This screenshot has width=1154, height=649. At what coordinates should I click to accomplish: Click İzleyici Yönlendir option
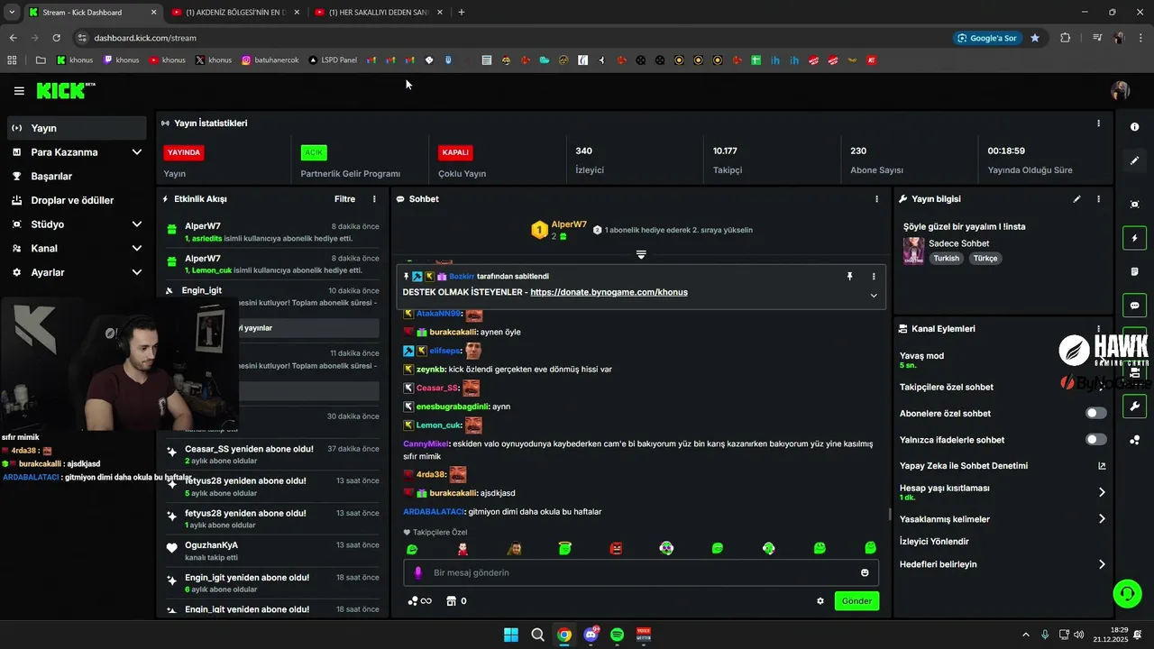click(x=934, y=542)
